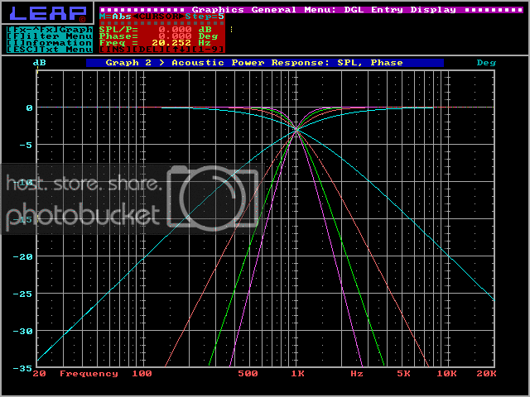Click the -30 dB axis label
The height and width of the screenshot is (397, 530).
pyautogui.click(x=22, y=331)
